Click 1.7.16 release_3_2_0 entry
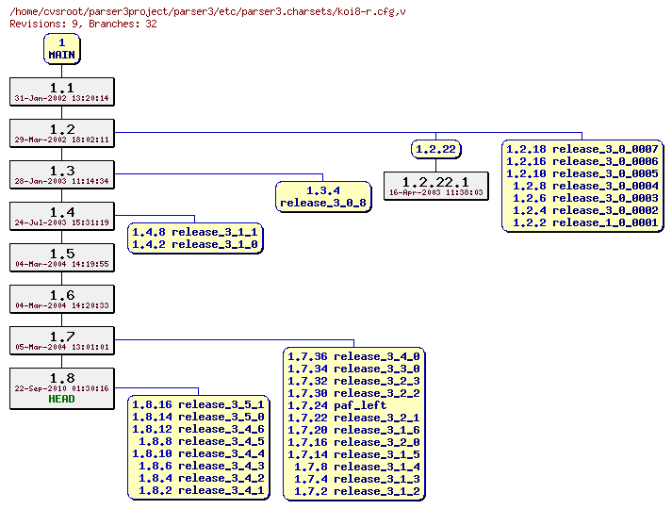This screenshot has width=672, height=509. pyautogui.click(x=354, y=442)
